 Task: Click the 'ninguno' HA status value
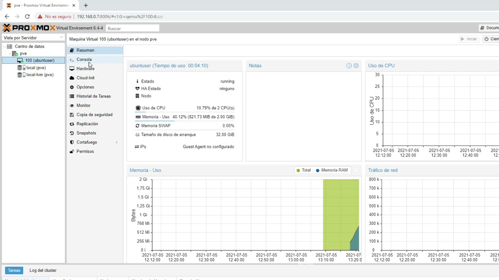point(227,89)
